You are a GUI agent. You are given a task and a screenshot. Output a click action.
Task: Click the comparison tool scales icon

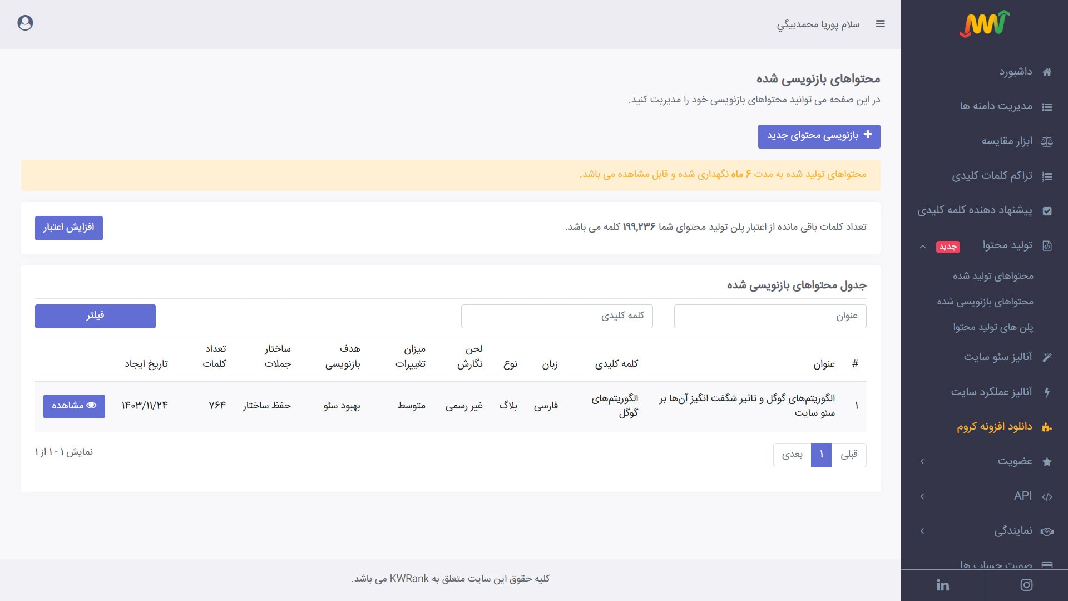(1047, 141)
